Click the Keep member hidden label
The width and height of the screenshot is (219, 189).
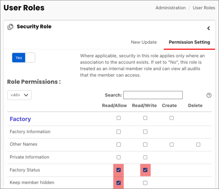[32, 182]
